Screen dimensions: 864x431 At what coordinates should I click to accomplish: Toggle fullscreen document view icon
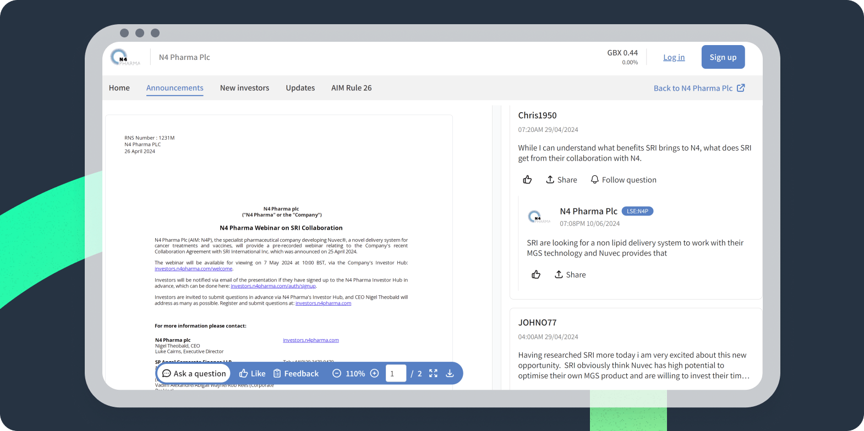434,373
